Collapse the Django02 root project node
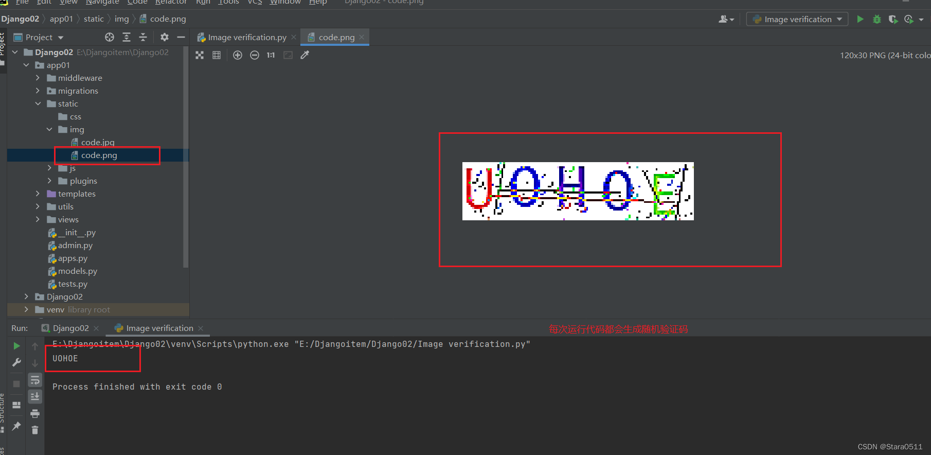Image resolution: width=931 pixels, height=455 pixels. [x=15, y=52]
